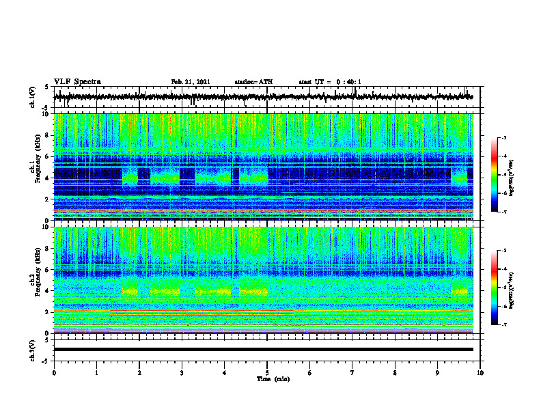The width and height of the screenshot is (541, 418).
Task: Click time axis tick label '0'
Action: coord(54,373)
